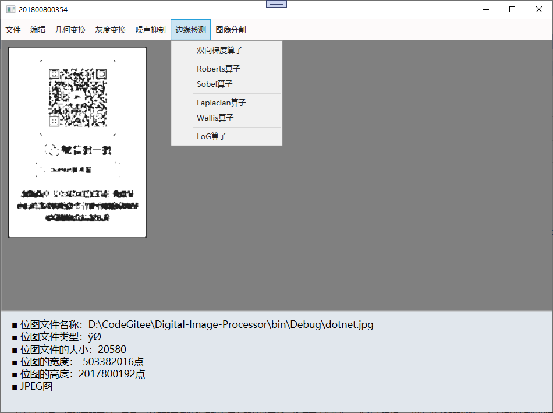Select the Wallis算子 option
This screenshot has height=413, width=553.
[226, 118]
